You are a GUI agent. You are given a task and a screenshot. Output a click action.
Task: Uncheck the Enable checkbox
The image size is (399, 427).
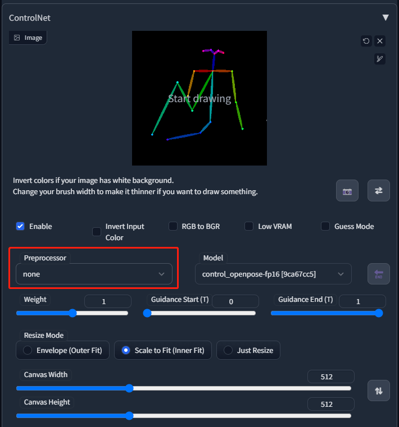(20, 226)
